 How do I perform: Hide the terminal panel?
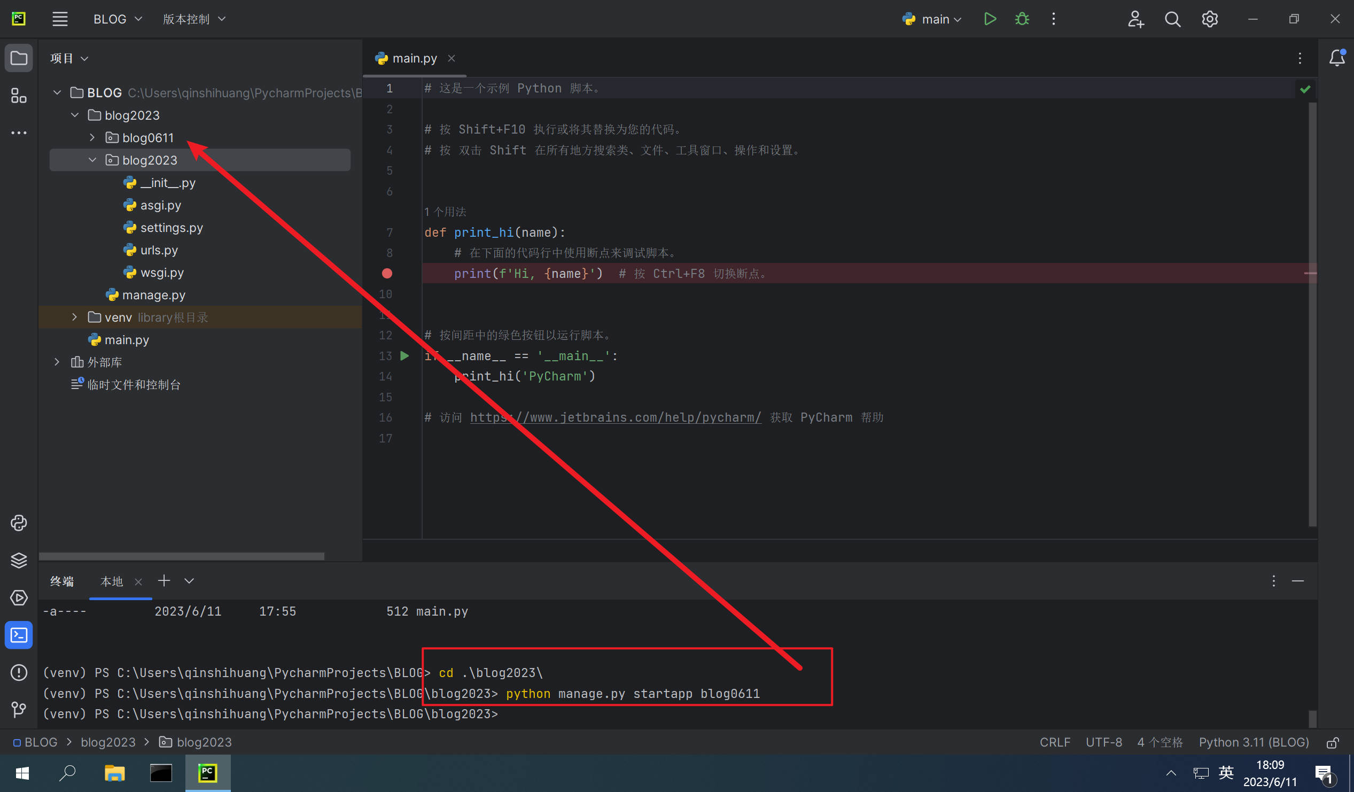(x=1297, y=581)
